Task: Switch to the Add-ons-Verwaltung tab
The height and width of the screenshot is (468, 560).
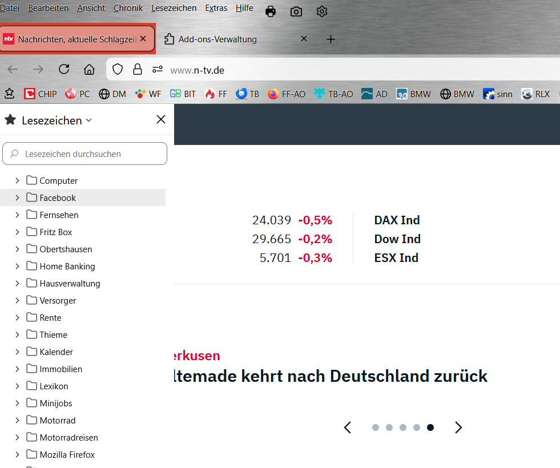Action: coord(217,39)
